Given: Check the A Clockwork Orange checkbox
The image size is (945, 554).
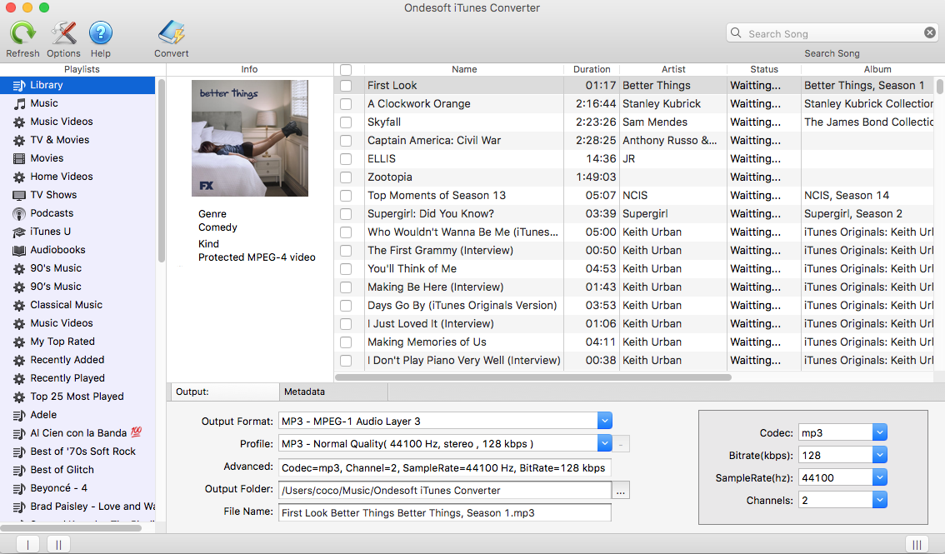Looking at the screenshot, I should [346, 104].
